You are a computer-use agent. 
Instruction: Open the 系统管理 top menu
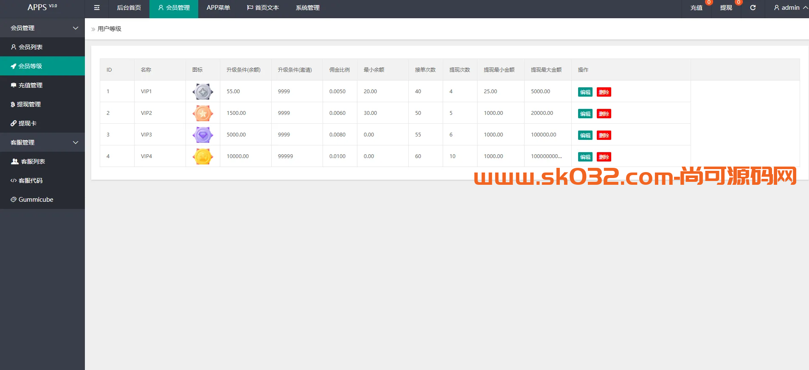click(308, 8)
